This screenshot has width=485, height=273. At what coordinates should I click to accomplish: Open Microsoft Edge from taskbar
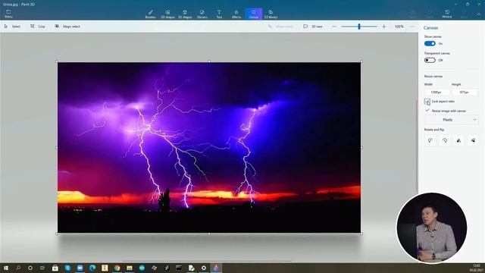pyautogui.click(x=92, y=268)
